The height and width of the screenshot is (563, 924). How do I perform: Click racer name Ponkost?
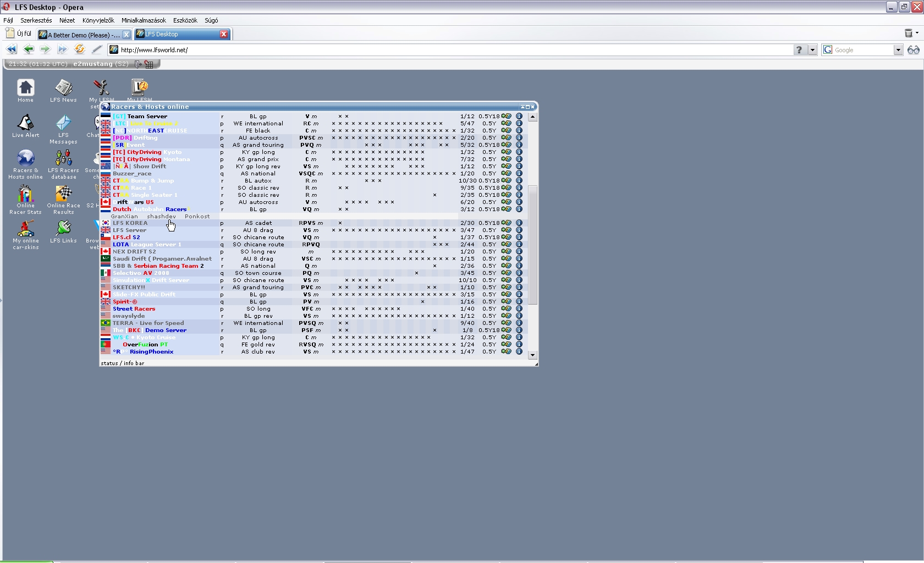(197, 217)
